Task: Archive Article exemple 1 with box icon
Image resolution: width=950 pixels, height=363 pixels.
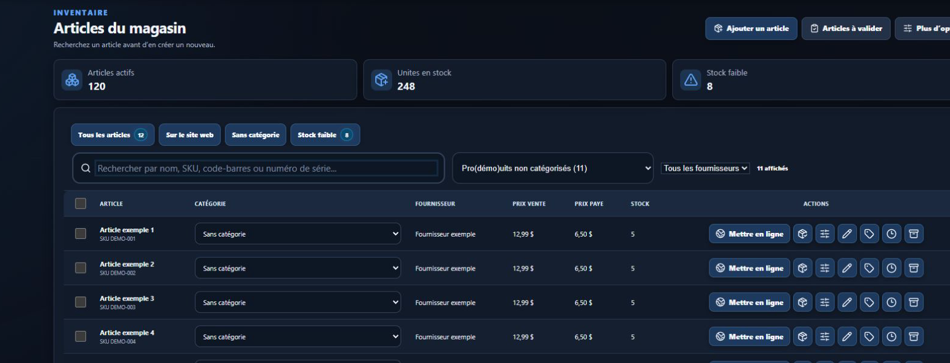Action: tap(914, 234)
